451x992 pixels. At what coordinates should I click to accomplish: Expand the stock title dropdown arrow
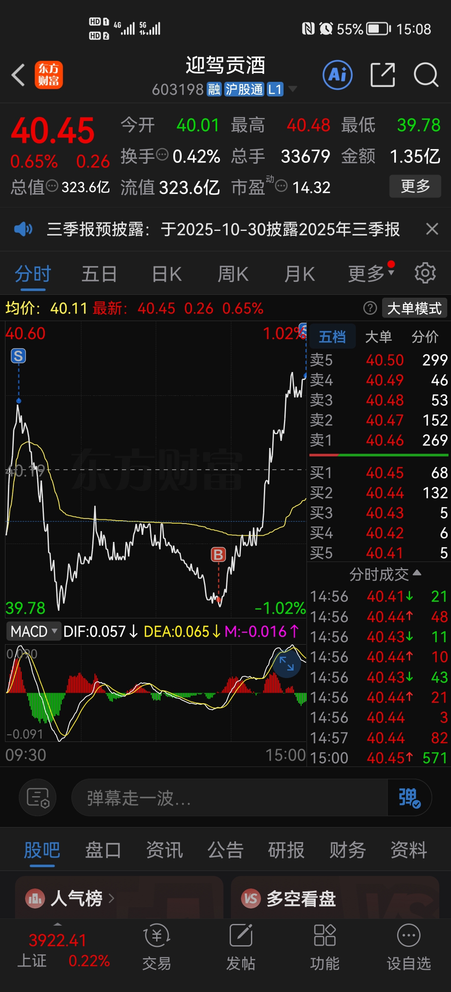click(293, 89)
